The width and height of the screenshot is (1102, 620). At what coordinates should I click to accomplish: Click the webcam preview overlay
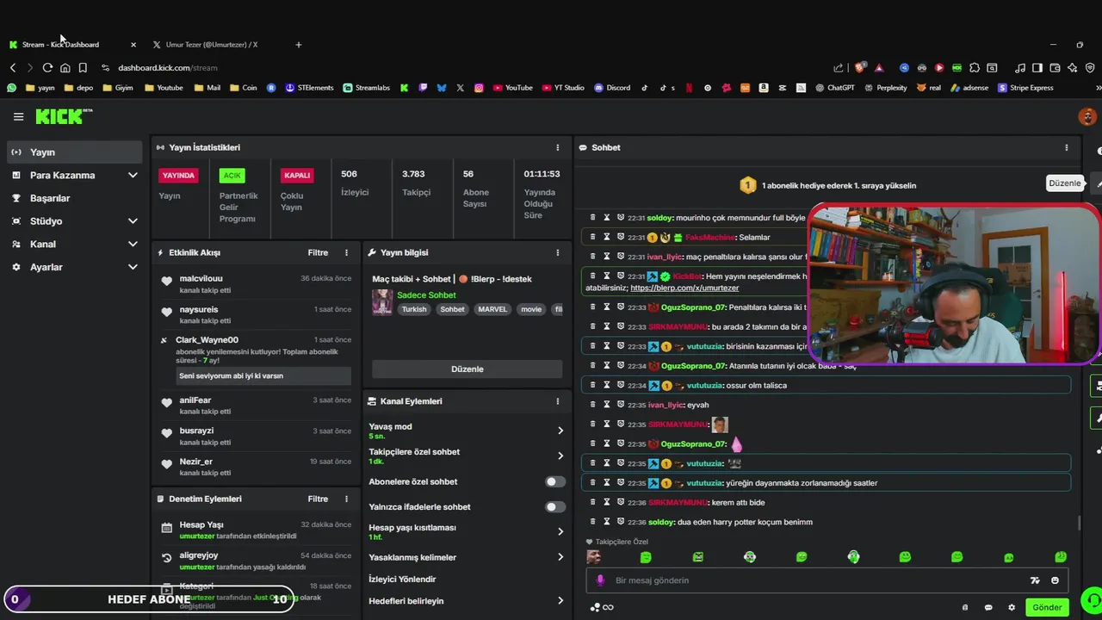(x=954, y=283)
